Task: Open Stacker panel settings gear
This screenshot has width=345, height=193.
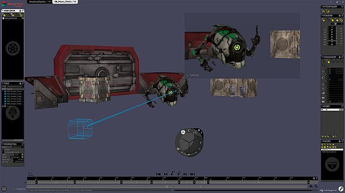Action: click(340, 15)
